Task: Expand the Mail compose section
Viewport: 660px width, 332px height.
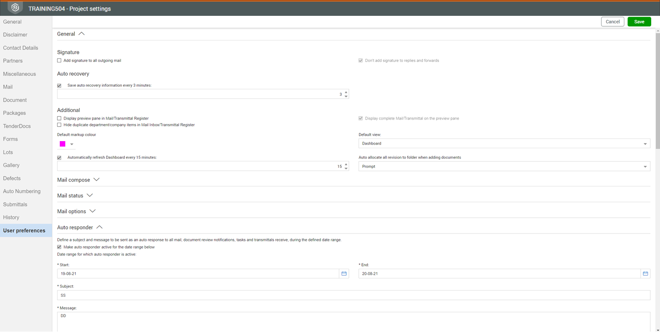Action: [x=96, y=180]
